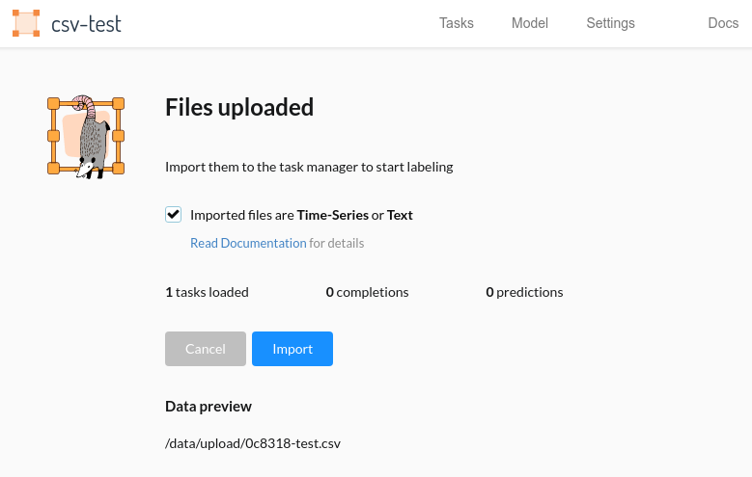Select the 1 tasks loaded counter
Viewport: 752px width, 477px height.
pos(207,292)
